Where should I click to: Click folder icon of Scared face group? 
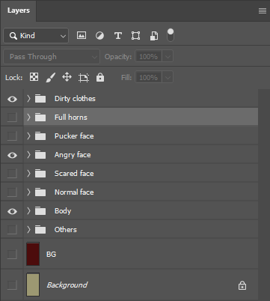(40, 174)
